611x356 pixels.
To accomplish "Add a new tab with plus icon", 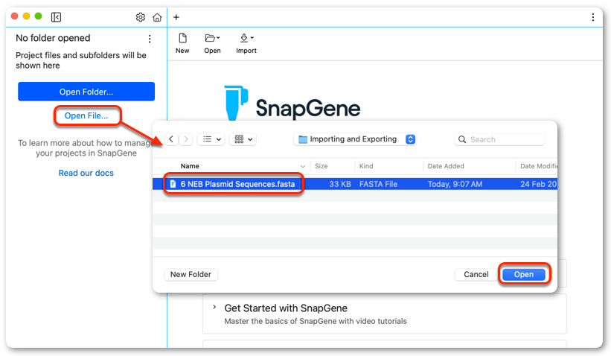I will click(x=176, y=17).
